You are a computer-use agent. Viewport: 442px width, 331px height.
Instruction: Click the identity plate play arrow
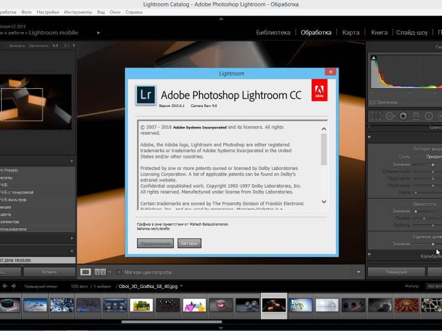98,33
